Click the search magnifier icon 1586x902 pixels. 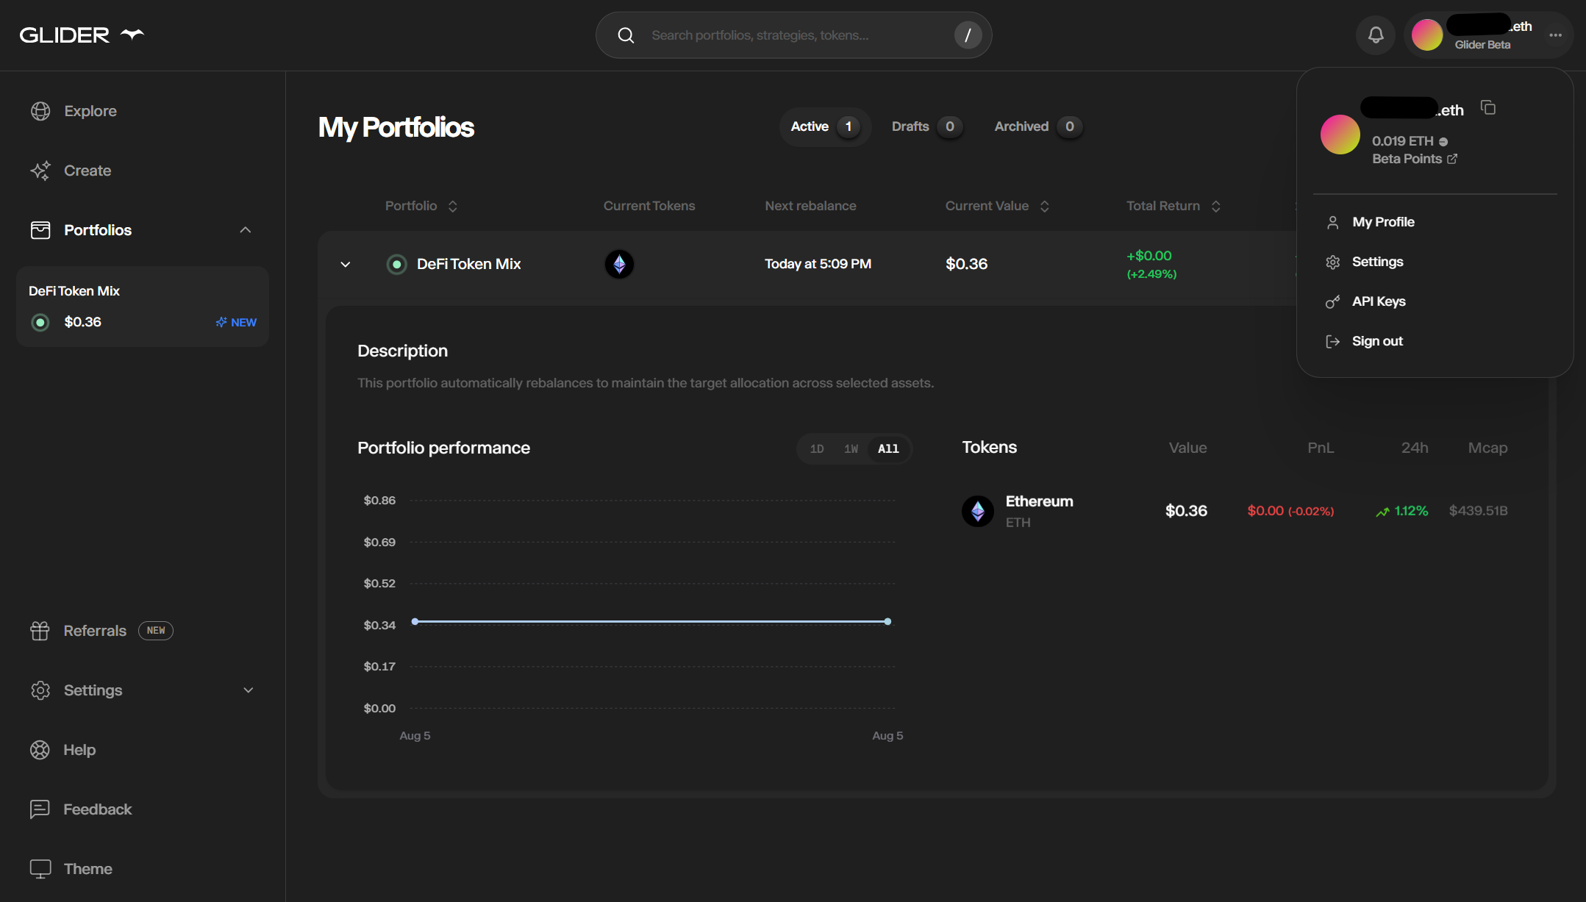pyautogui.click(x=626, y=35)
